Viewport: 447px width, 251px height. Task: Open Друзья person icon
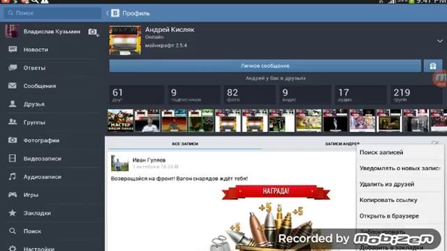click(x=13, y=104)
